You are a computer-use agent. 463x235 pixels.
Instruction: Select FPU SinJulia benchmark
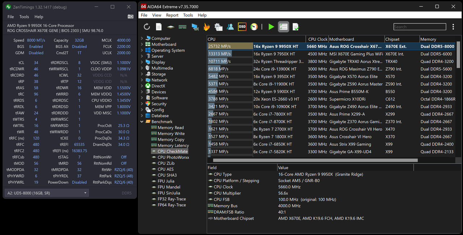(x=170, y=193)
